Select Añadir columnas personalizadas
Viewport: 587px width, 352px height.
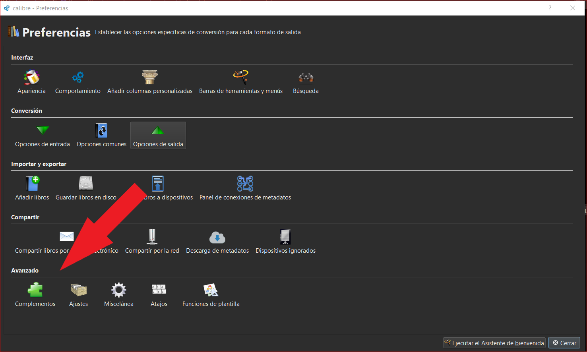[150, 82]
